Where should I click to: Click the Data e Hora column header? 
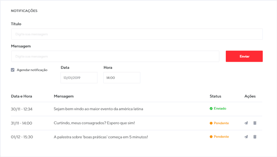point(21,96)
